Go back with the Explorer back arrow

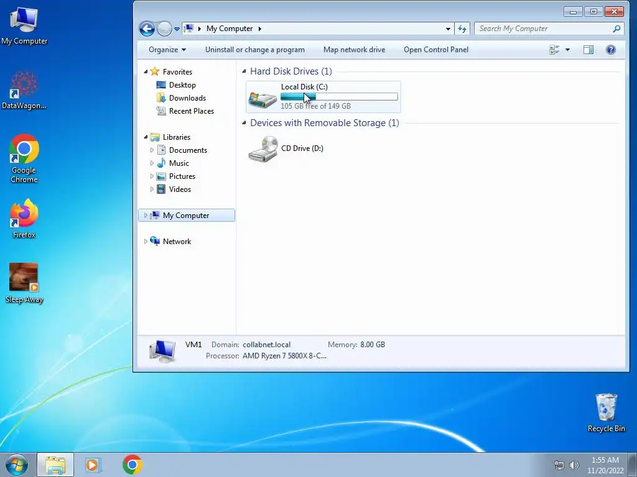pos(147,29)
